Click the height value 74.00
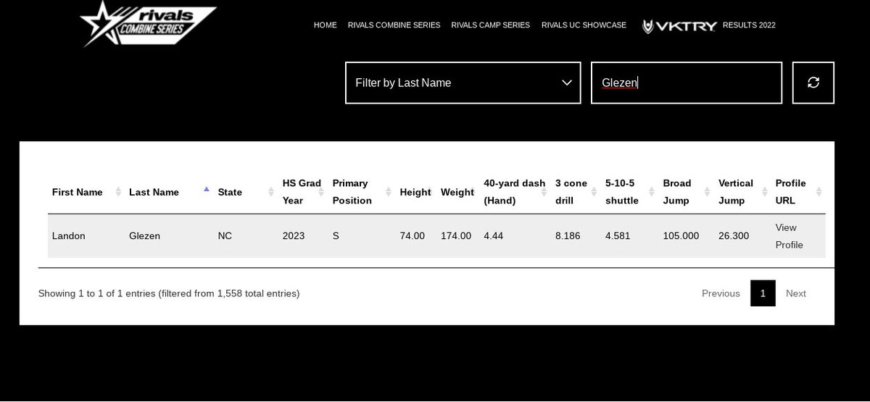Screen dimensions: 870x402 413,236
